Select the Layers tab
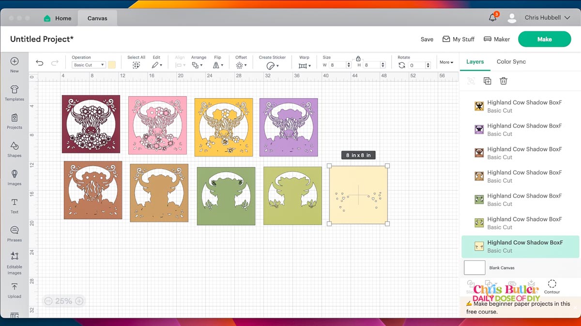 click(x=475, y=62)
